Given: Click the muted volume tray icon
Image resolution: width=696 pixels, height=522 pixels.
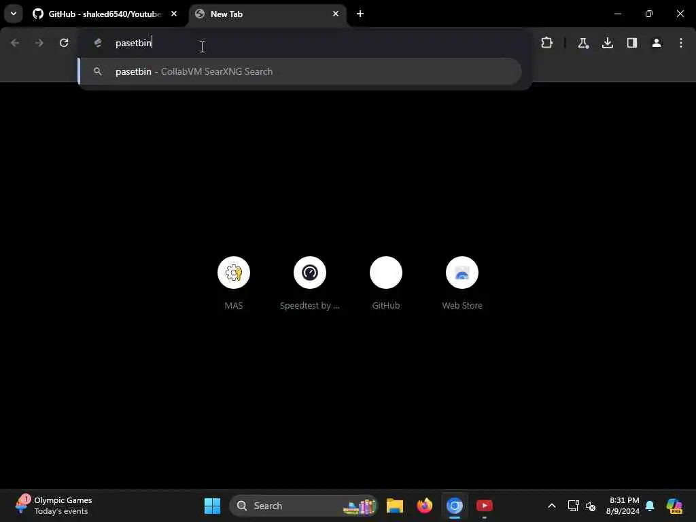Looking at the screenshot, I should (x=591, y=506).
